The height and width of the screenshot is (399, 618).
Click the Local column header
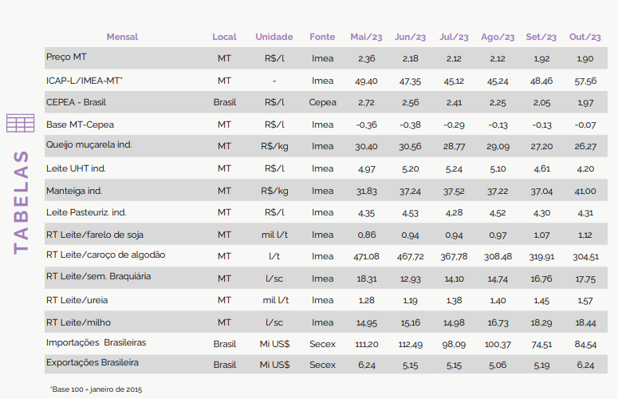coord(224,37)
